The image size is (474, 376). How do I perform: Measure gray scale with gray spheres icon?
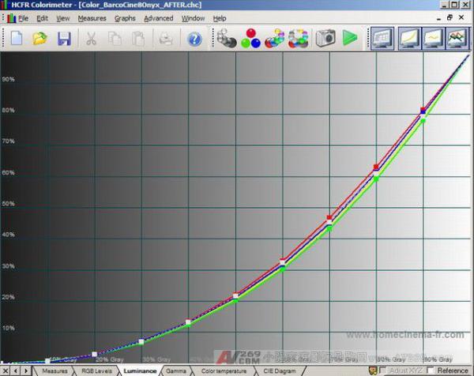click(227, 38)
